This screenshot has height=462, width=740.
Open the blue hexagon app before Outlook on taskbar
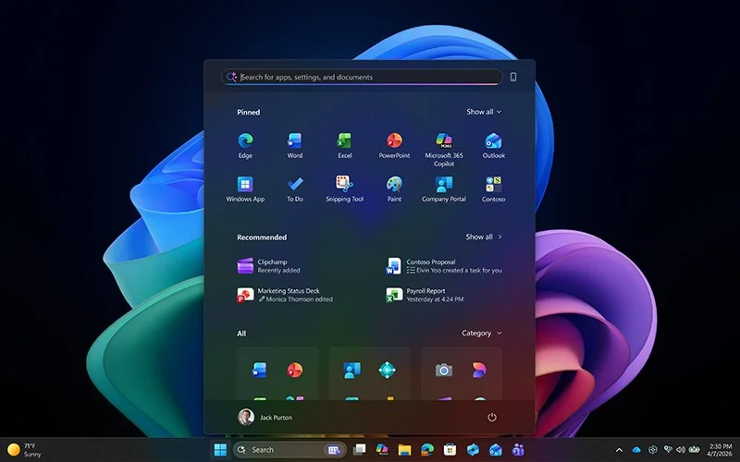click(473, 450)
